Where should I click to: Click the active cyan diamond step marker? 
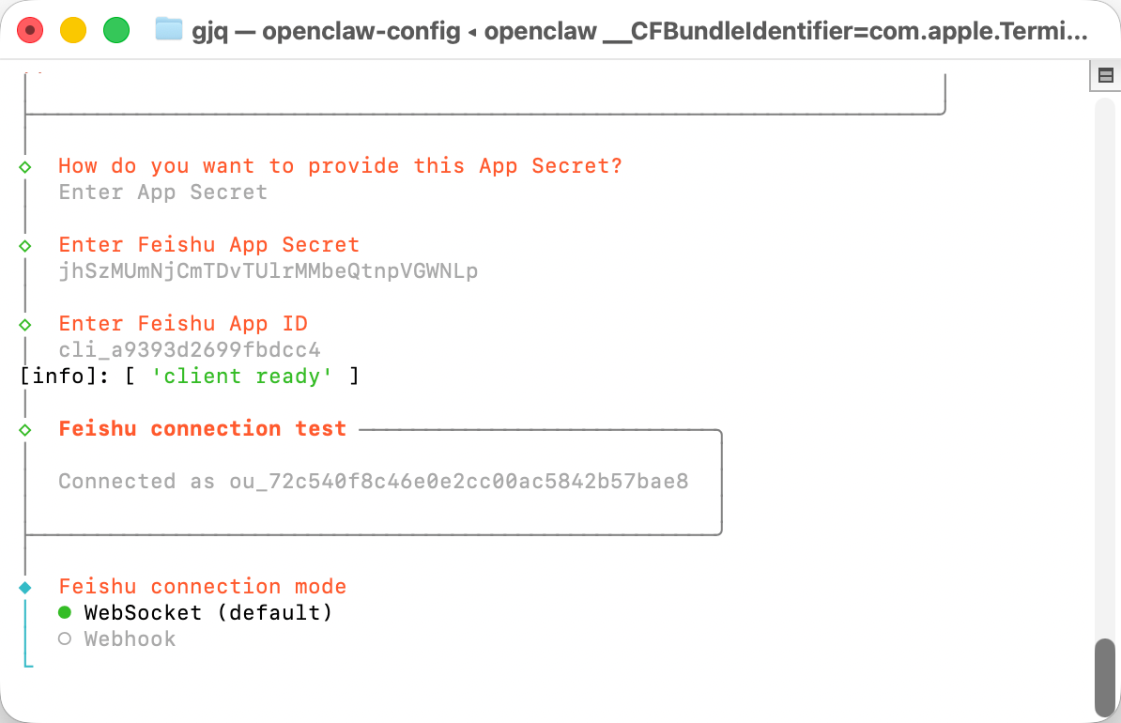point(25,587)
